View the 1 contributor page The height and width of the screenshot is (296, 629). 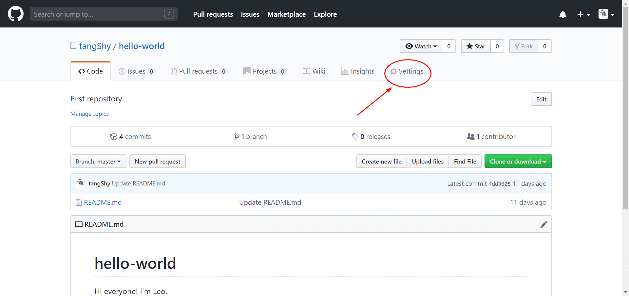491,136
